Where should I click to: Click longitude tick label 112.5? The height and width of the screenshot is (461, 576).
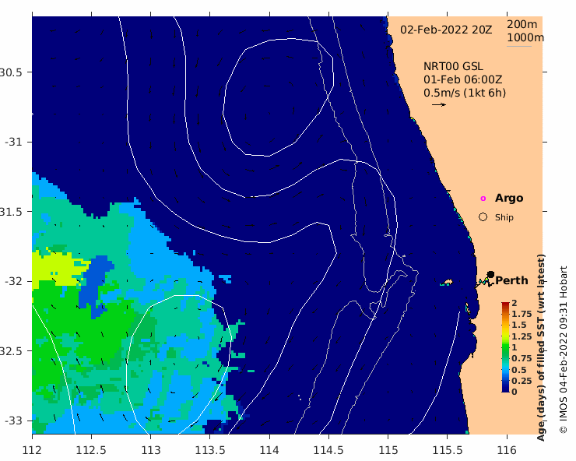coord(92,450)
